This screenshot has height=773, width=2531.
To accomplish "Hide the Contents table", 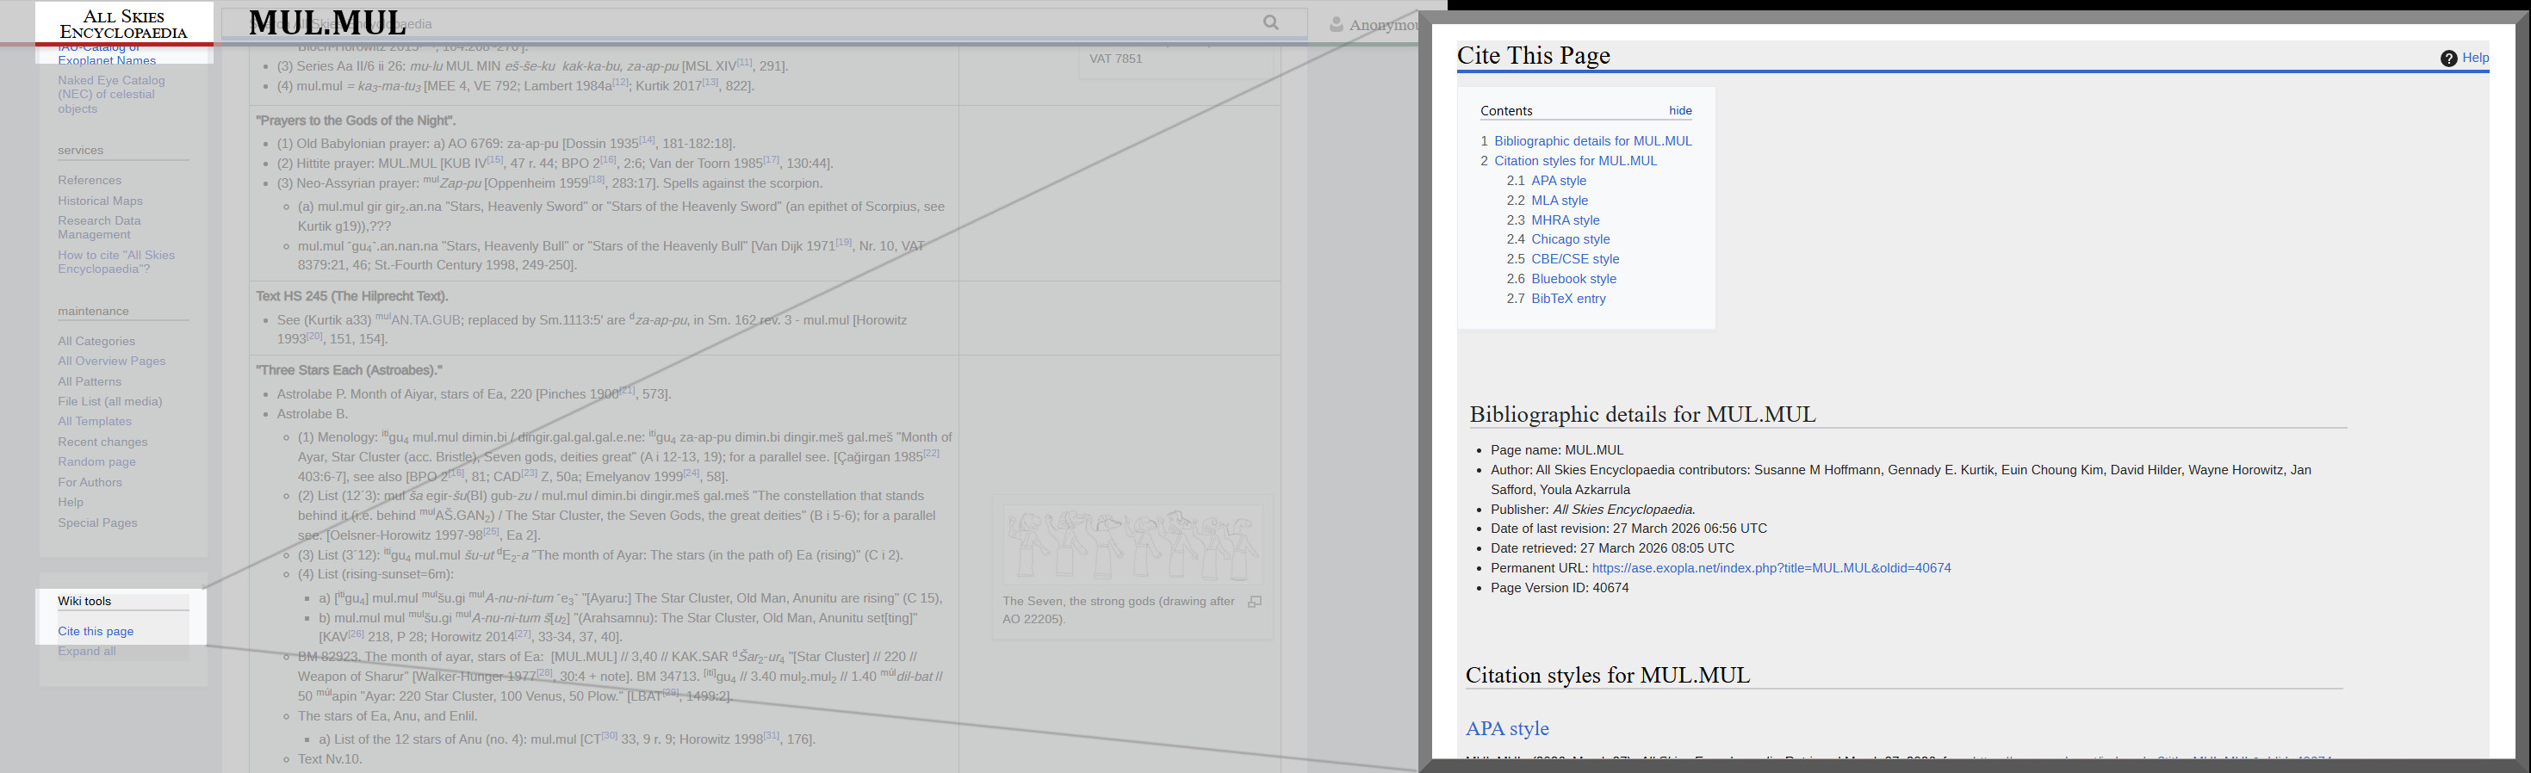I will pos(1679,111).
